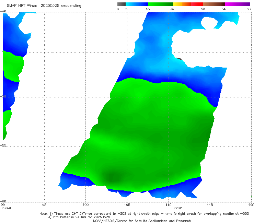The width and height of the screenshot is (254, 223).
Task: Click the colorbar label '18'
Action: click(x=148, y=9)
